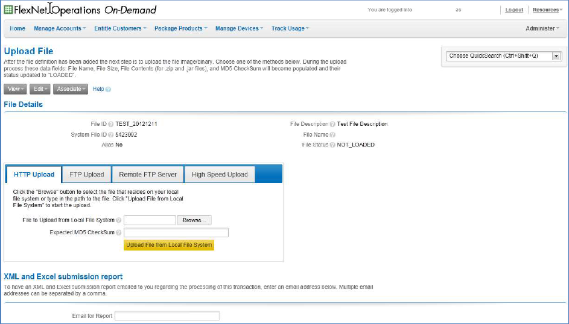The width and height of the screenshot is (569, 324).
Task: Switch to the FTP Upload tab
Action: (87, 175)
